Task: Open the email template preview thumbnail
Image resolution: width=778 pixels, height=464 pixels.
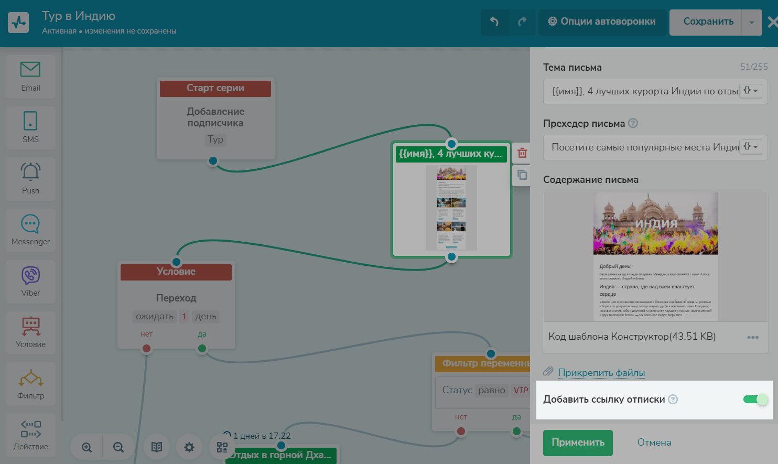Action: pos(655,256)
